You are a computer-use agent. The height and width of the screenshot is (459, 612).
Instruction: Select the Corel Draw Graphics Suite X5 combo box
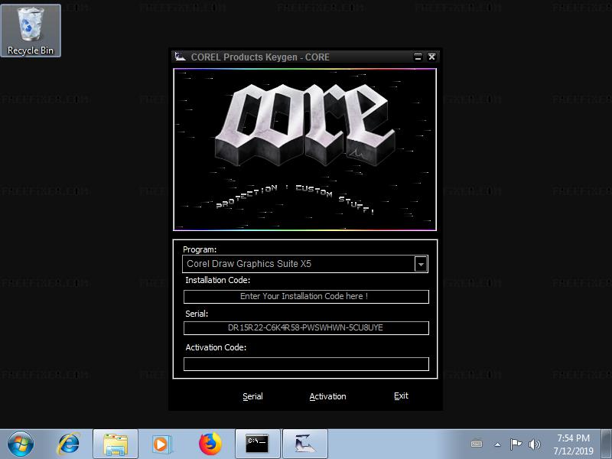tap(298, 264)
